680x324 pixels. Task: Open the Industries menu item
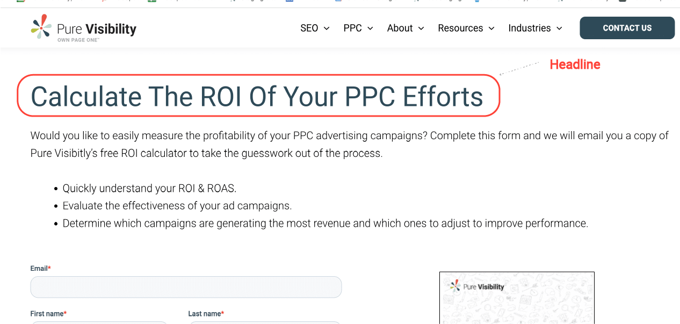tap(530, 28)
